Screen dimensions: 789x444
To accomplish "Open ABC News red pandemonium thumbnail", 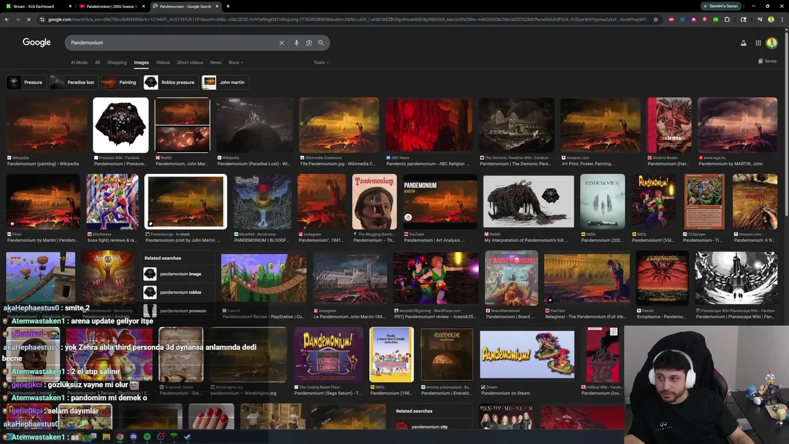I will point(429,125).
